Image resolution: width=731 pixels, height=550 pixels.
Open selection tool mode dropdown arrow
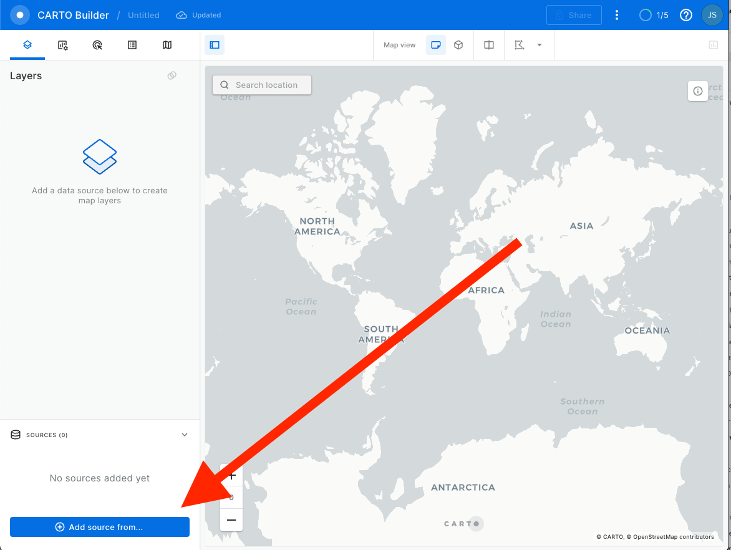click(540, 45)
